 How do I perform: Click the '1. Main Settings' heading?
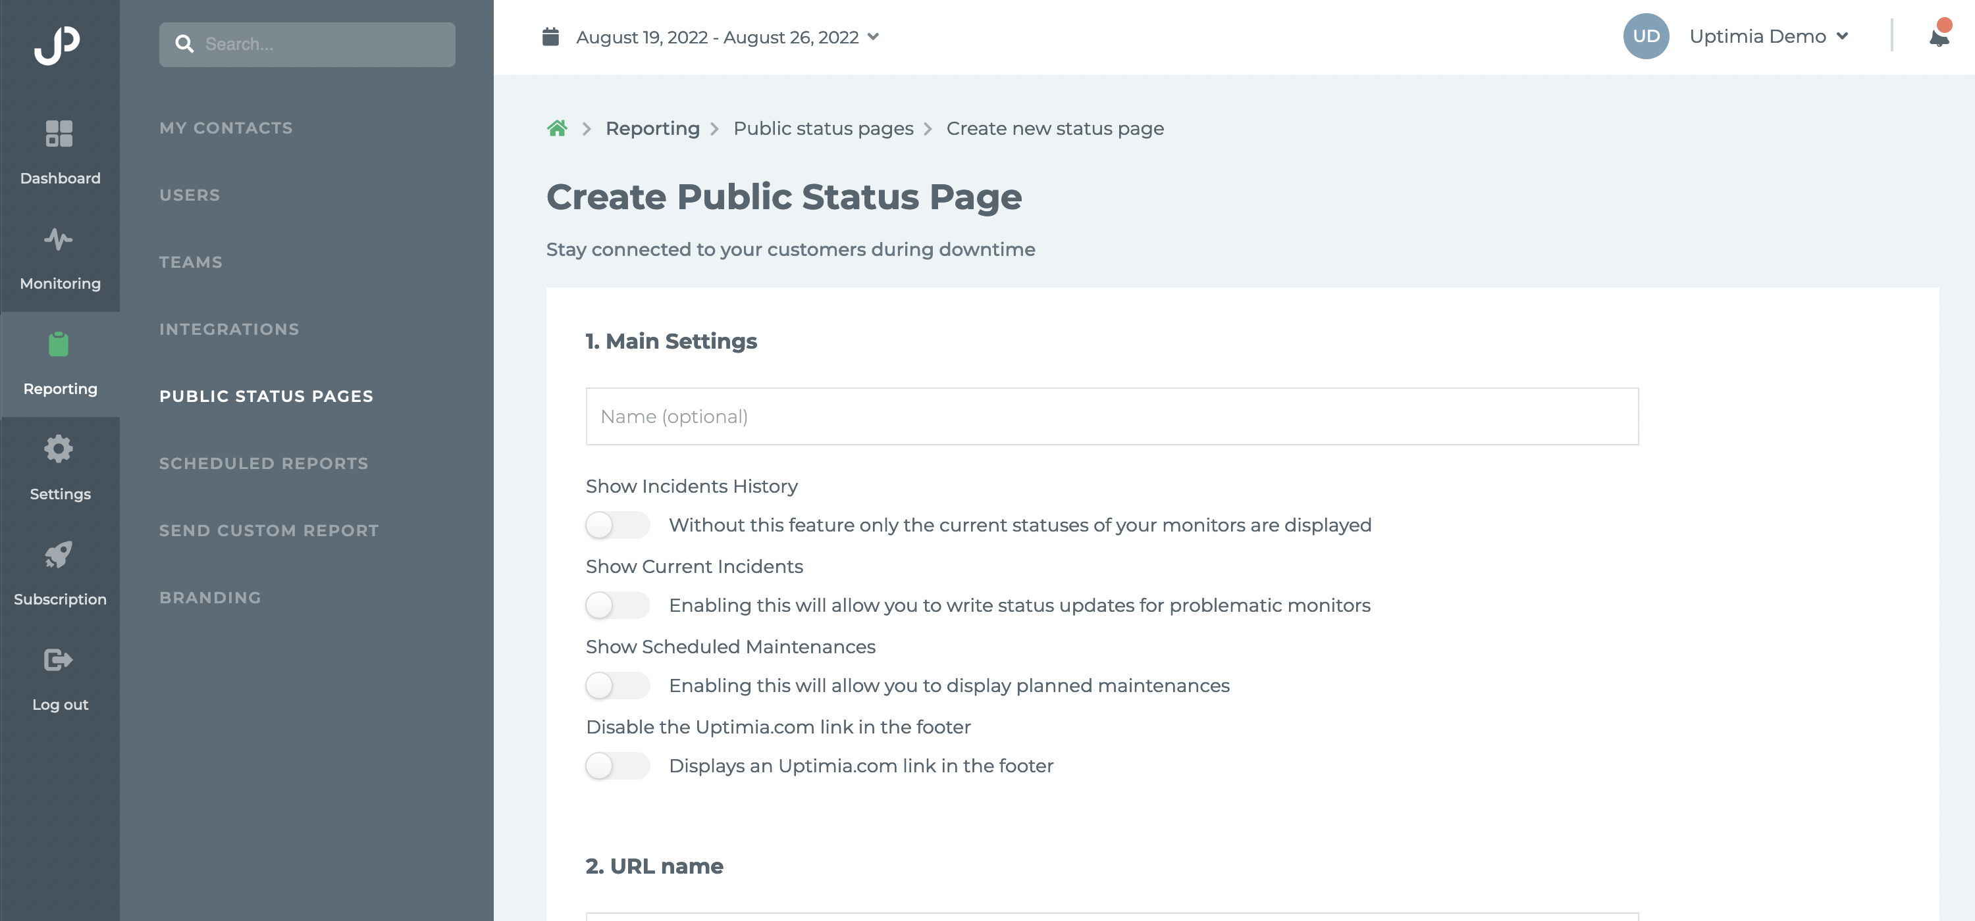(x=671, y=341)
